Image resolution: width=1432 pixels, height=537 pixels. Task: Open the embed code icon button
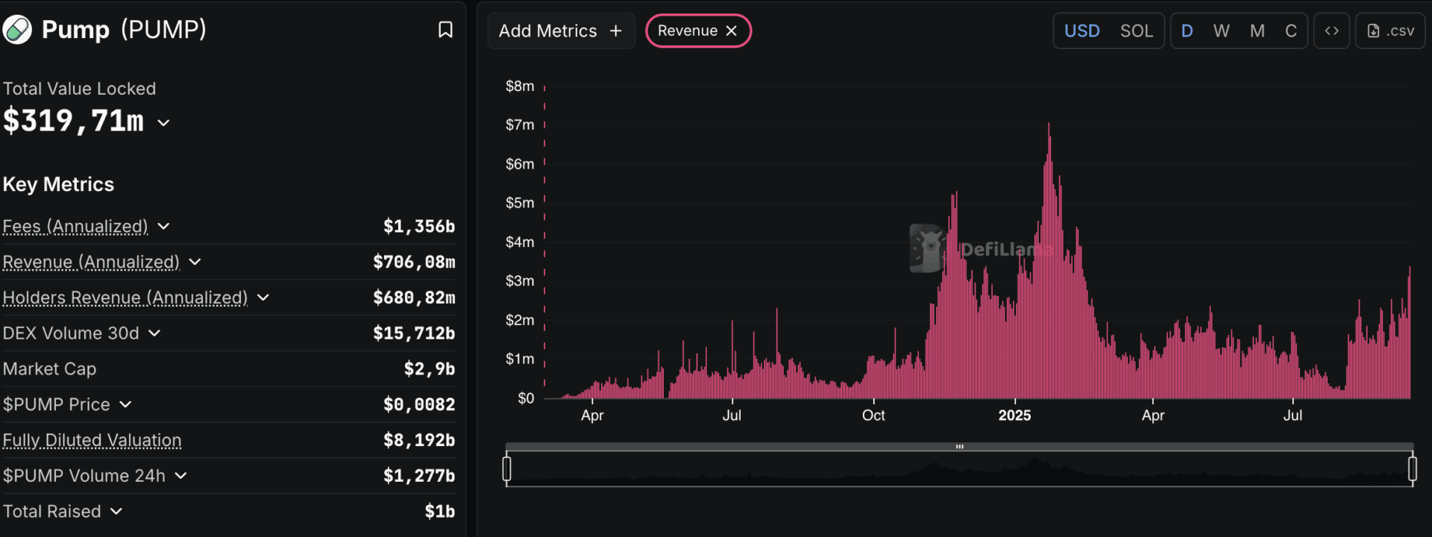[x=1331, y=31]
